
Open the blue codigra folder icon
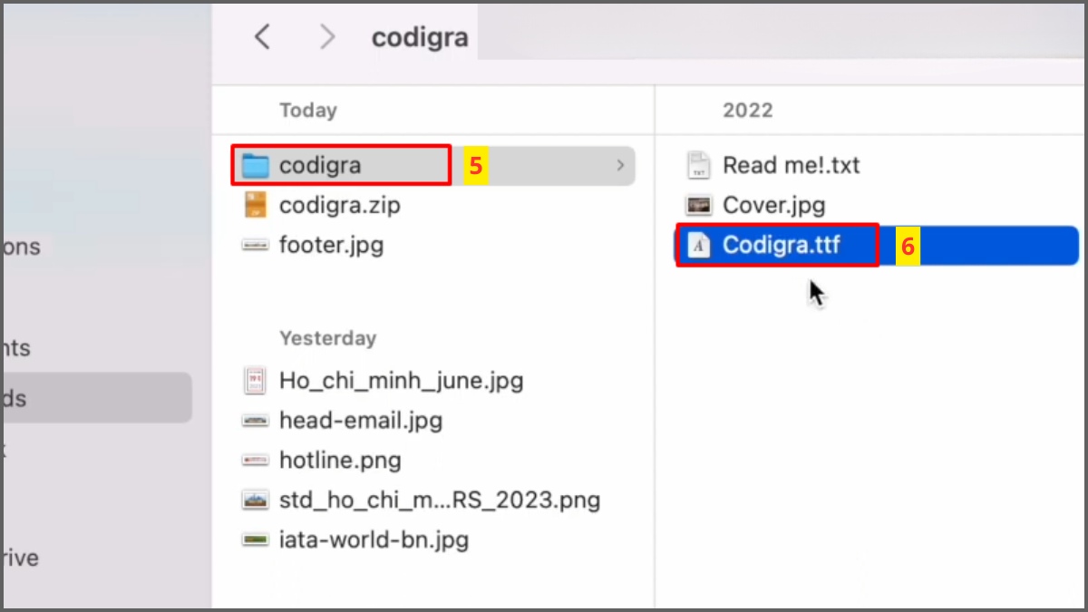click(x=255, y=165)
